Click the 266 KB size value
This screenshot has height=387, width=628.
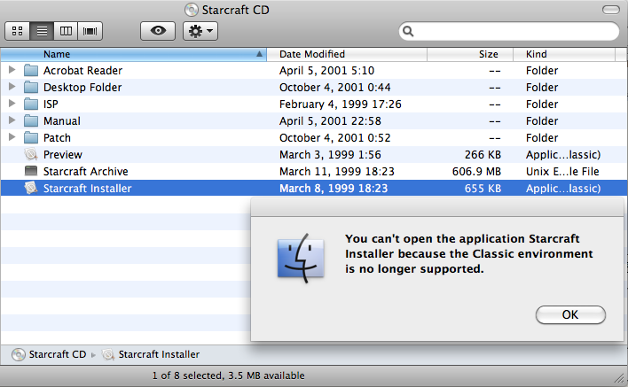(483, 154)
